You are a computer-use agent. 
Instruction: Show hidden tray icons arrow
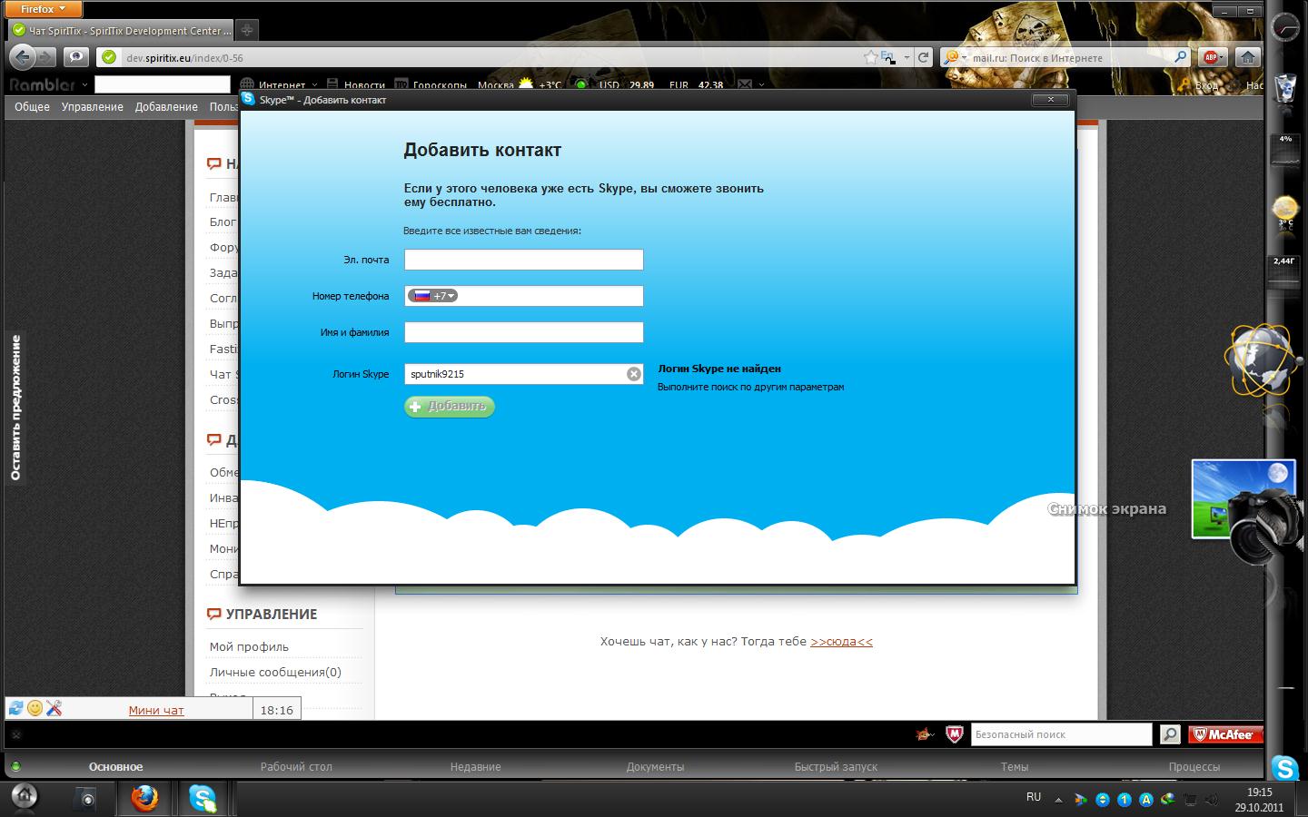coord(1058,800)
